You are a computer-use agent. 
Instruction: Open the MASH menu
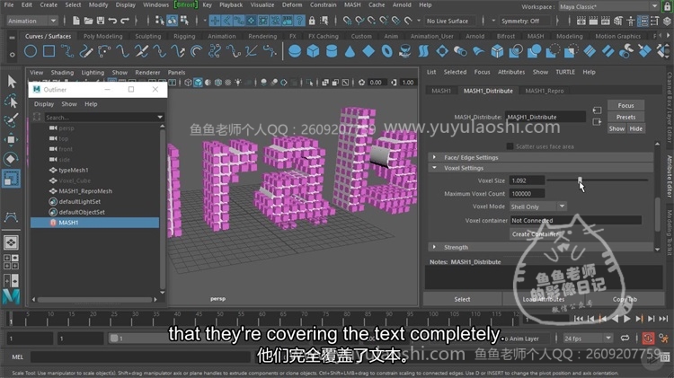pyautogui.click(x=352, y=4)
